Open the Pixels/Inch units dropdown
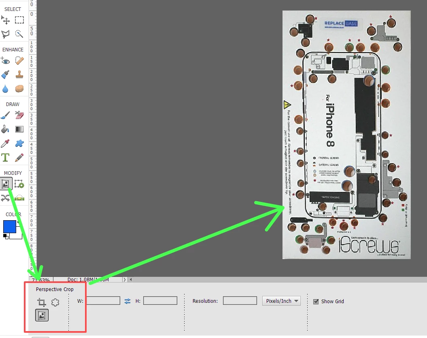Viewport: 427px width, 338px height. tap(281, 301)
